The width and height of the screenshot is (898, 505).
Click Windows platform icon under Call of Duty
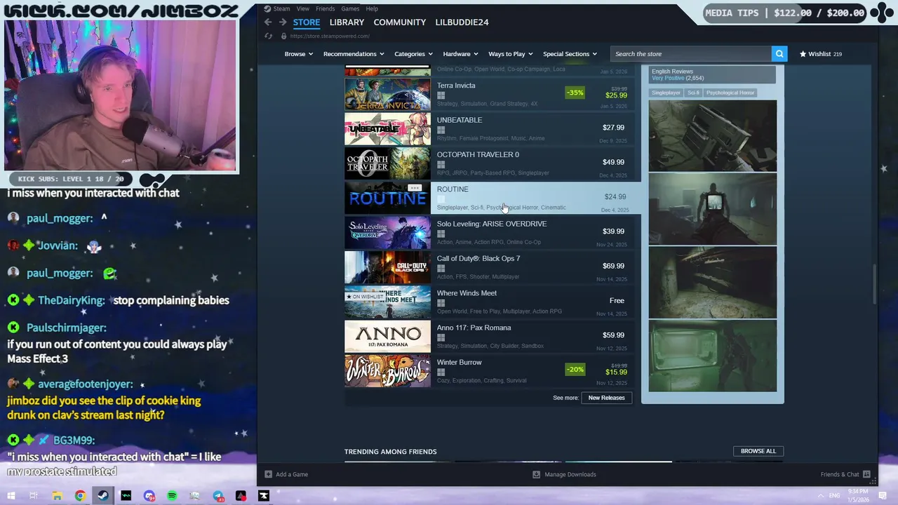click(x=441, y=268)
